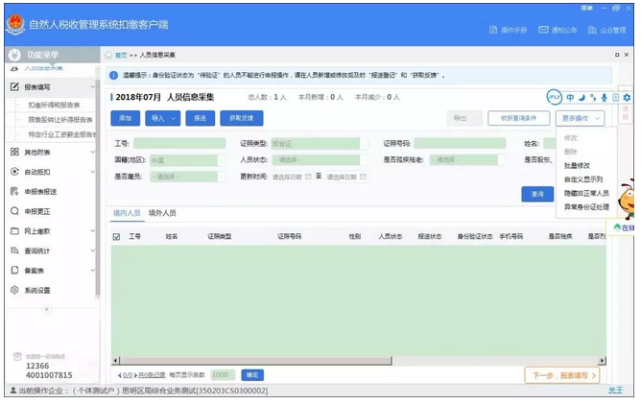The width and height of the screenshot is (641, 404).
Task: Click the 报送 button
Action: click(200, 118)
